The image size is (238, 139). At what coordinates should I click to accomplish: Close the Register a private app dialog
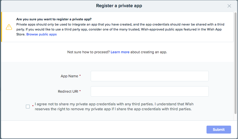coord(229,6)
